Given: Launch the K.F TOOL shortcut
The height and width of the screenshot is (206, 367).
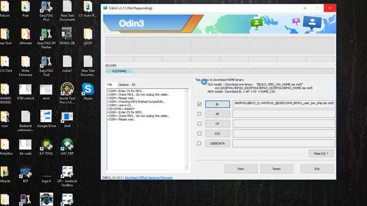Looking at the screenshot, I should click(46, 147).
